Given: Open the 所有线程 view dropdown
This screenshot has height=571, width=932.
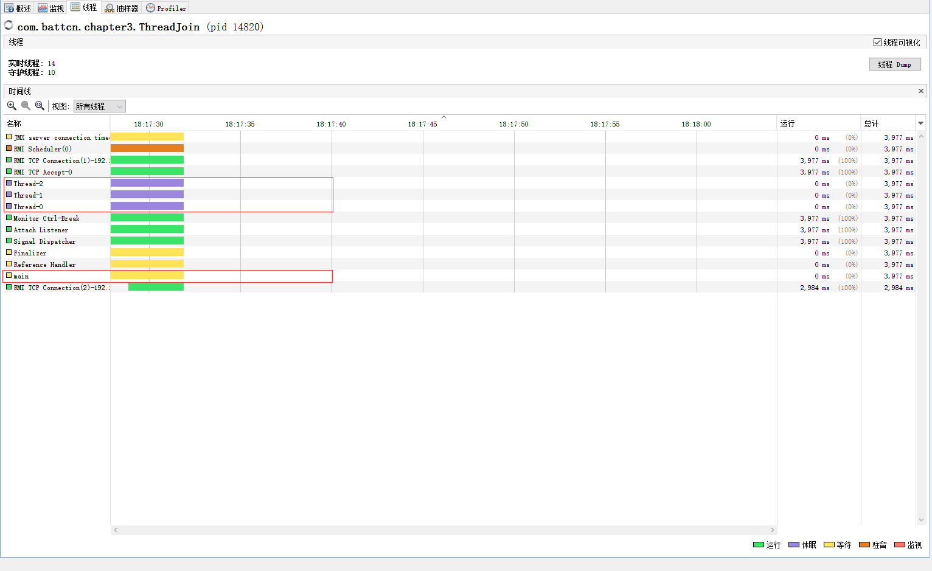Looking at the screenshot, I should (99, 106).
